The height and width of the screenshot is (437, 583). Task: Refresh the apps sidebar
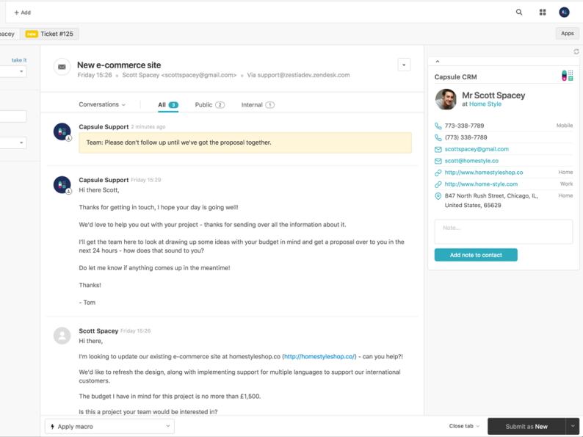point(576,51)
